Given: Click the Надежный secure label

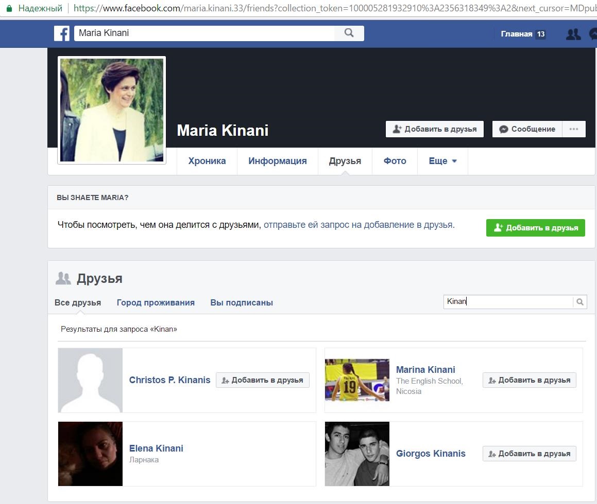Looking at the screenshot, I should point(40,8).
